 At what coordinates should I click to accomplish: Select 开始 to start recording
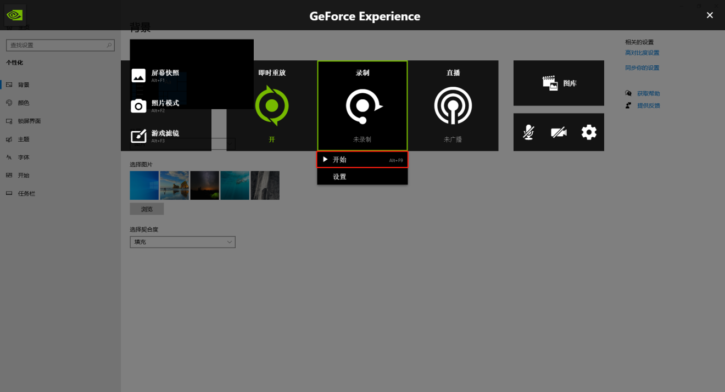tap(362, 160)
